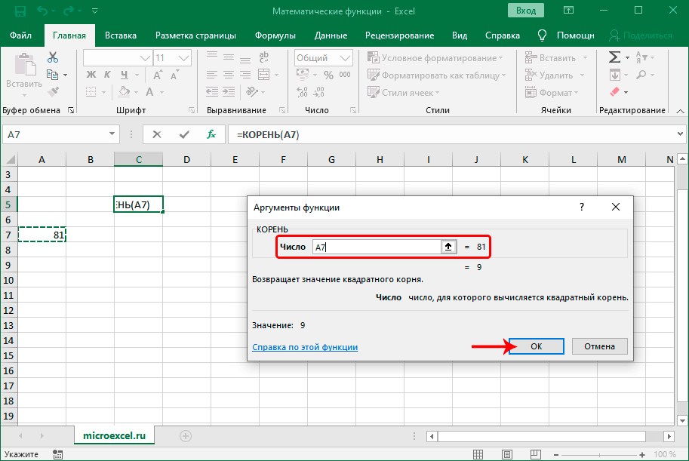Image resolution: width=689 pixels, height=461 pixels.
Task: Open the Формулы ribbon tab
Action: 275,35
